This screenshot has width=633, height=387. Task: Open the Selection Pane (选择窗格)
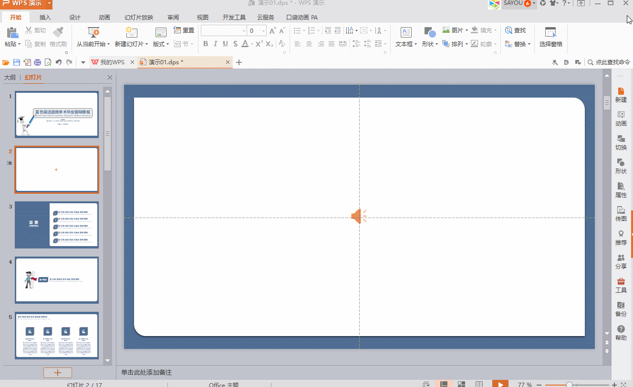(x=550, y=37)
